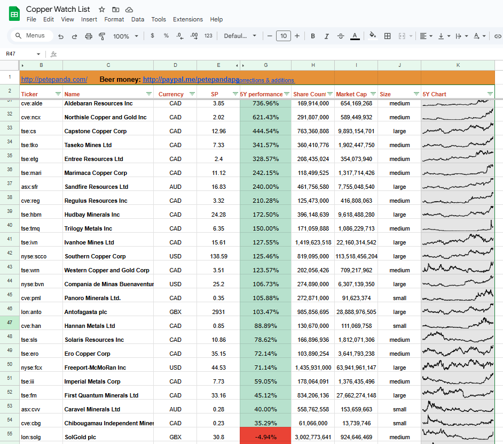View cloud save status icon
The width and height of the screenshot is (503, 444).
[129, 10]
